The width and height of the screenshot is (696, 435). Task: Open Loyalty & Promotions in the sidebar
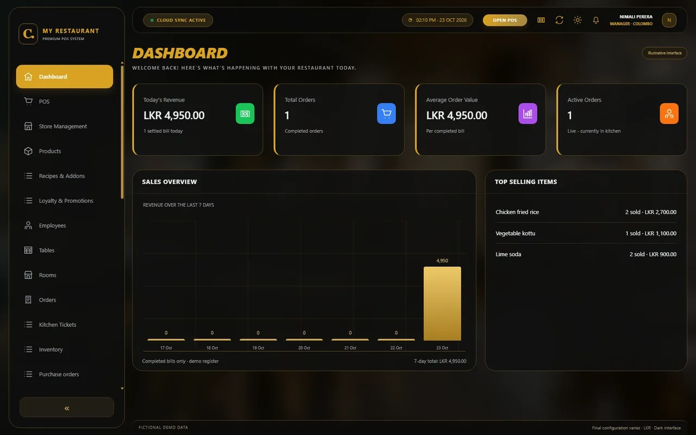tap(65, 201)
